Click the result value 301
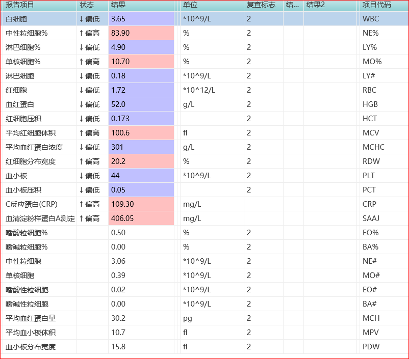Image resolution: width=409 pixels, height=359 pixels. point(117,147)
